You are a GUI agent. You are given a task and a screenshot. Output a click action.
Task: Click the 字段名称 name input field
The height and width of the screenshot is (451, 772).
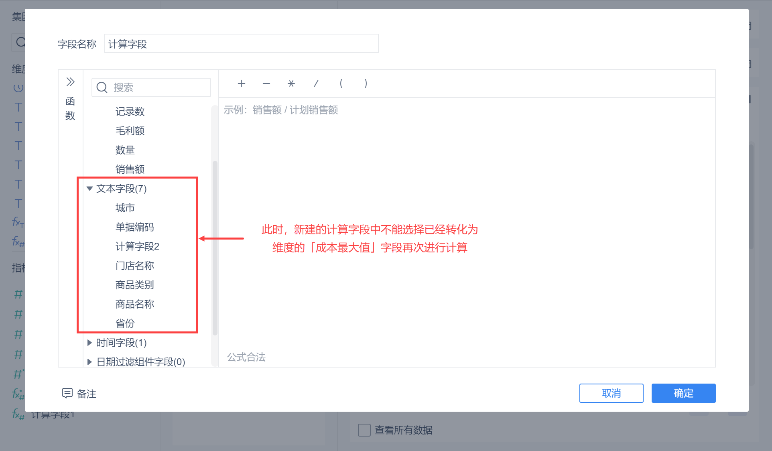(x=241, y=44)
